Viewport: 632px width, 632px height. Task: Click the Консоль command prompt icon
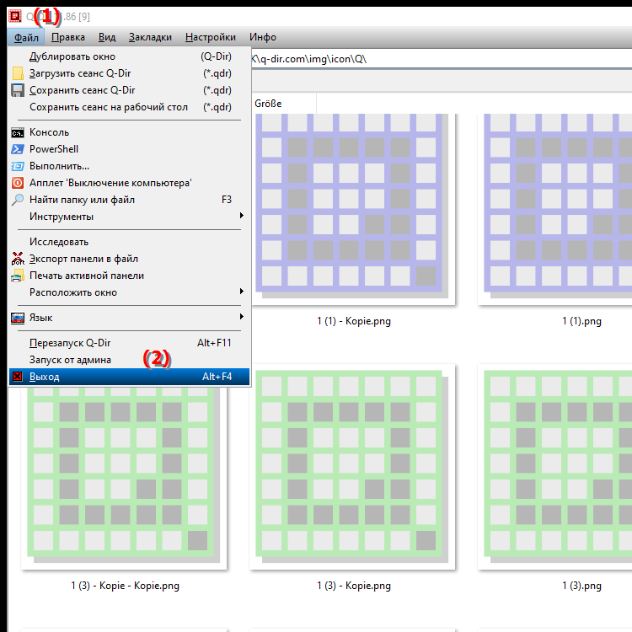(18, 132)
